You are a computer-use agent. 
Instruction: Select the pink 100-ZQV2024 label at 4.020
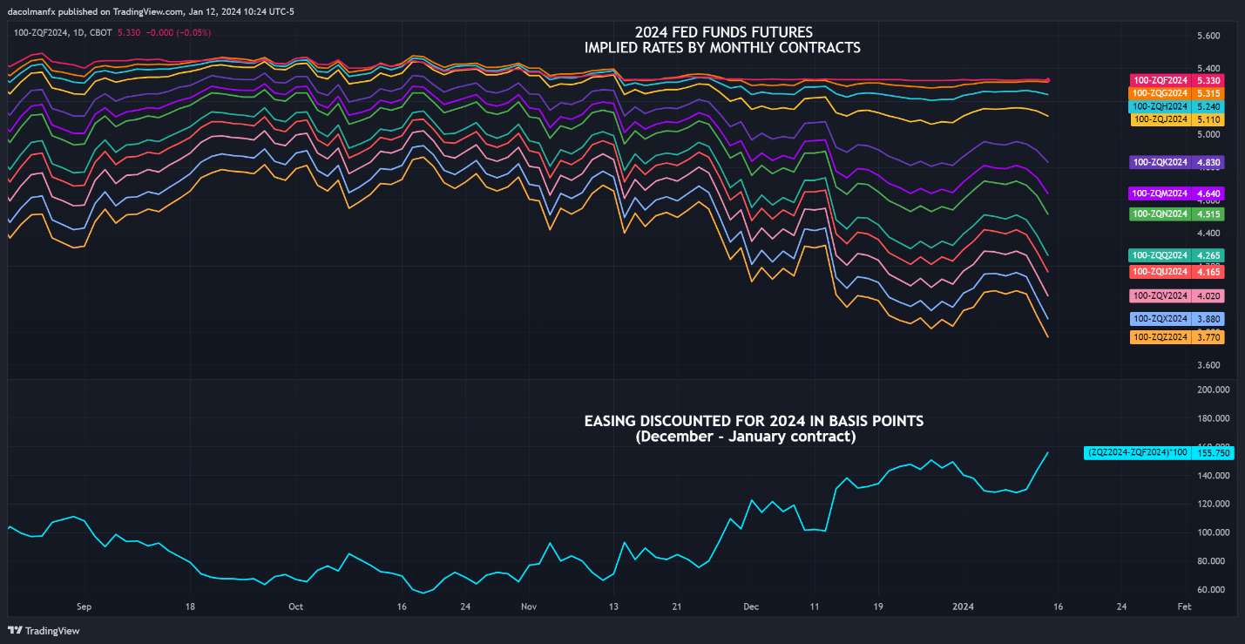(1177, 295)
